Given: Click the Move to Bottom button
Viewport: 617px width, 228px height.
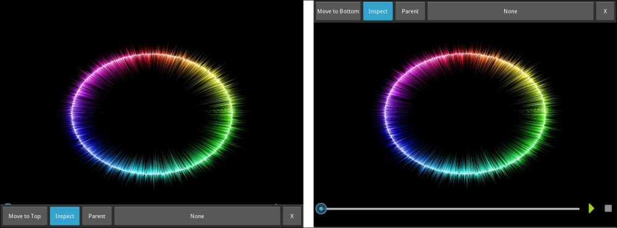Looking at the screenshot, I should coord(338,11).
